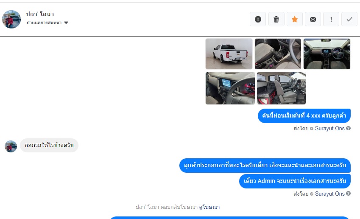Expand the conversation assignment dropdown arrow
360x219 pixels.
pos(66,22)
